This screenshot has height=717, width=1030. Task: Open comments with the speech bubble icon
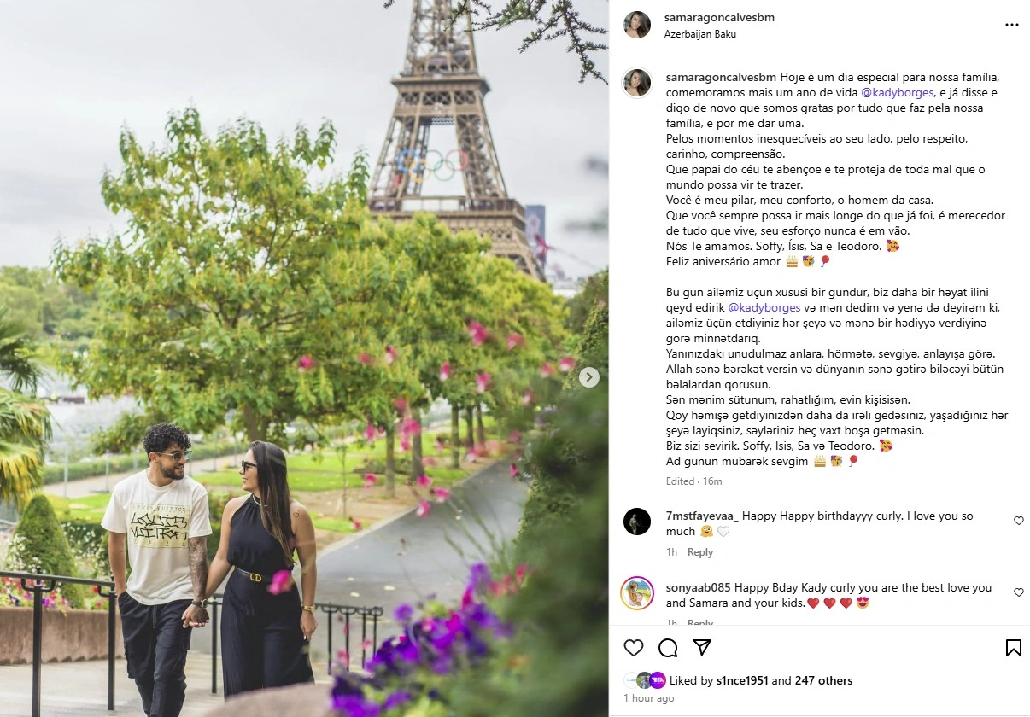668,648
